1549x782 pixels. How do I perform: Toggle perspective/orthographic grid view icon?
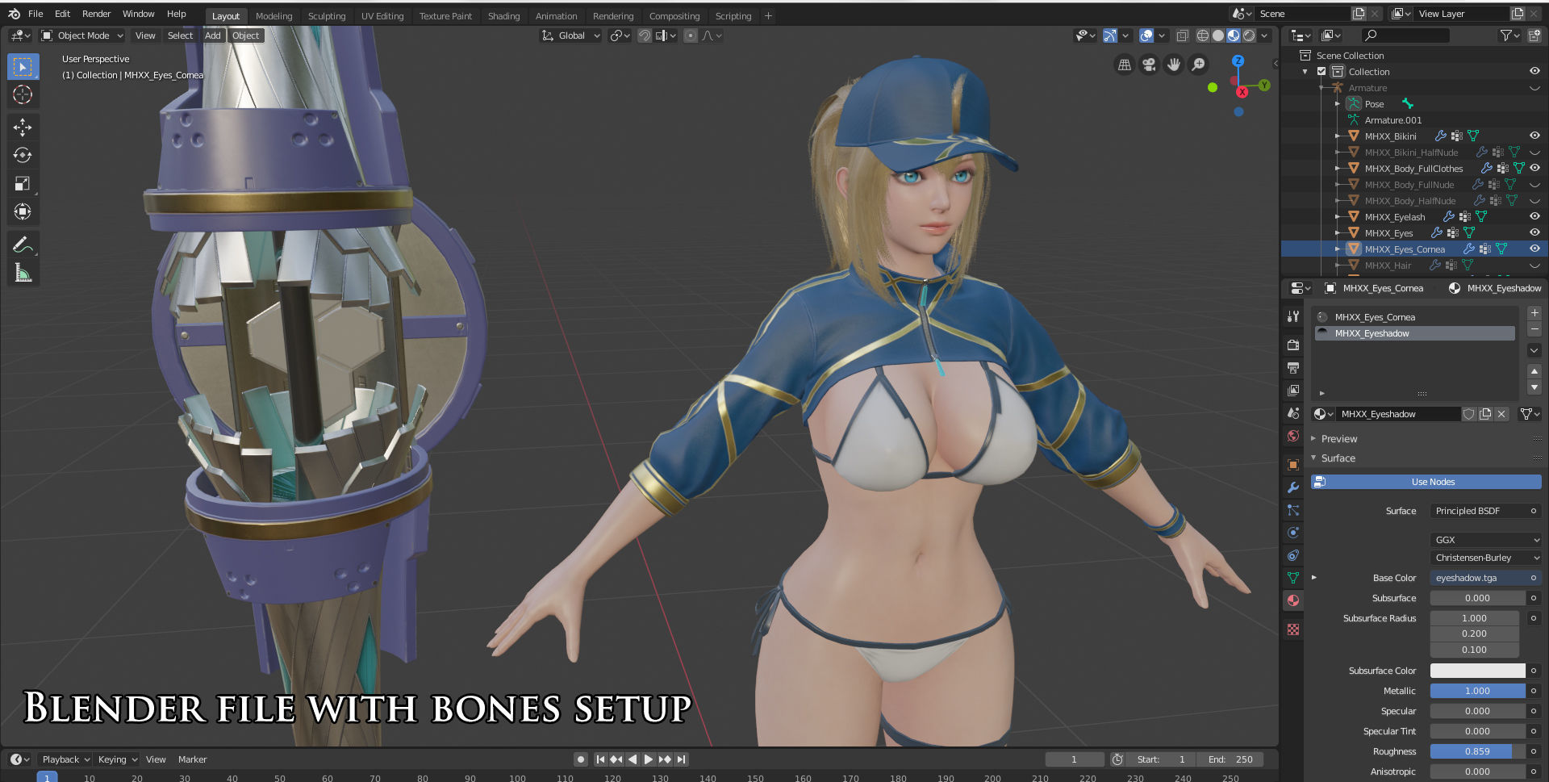click(x=1125, y=65)
